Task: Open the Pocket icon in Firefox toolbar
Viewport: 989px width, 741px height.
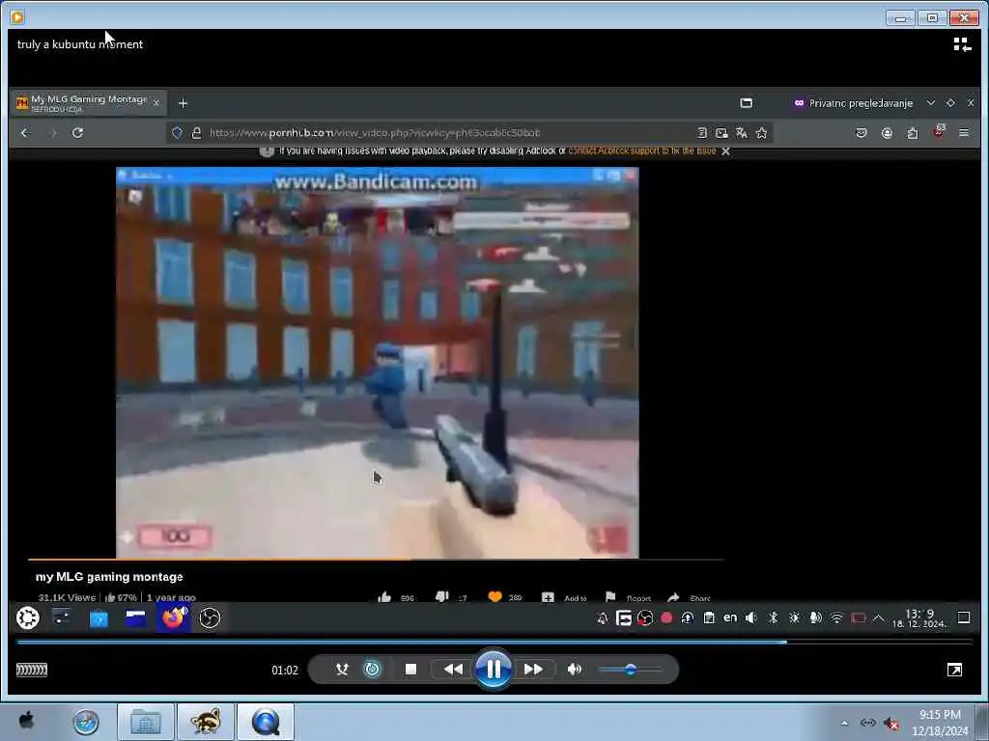Action: pyautogui.click(x=861, y=133)
